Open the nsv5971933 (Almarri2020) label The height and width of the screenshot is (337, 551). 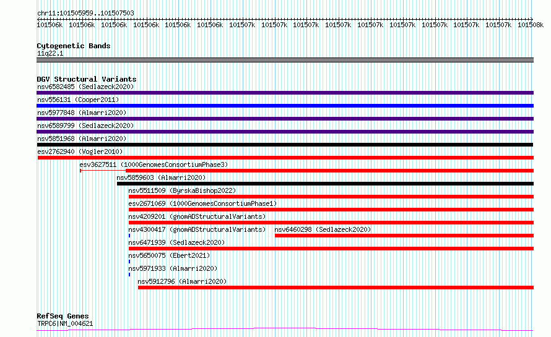tap(173, 268)
